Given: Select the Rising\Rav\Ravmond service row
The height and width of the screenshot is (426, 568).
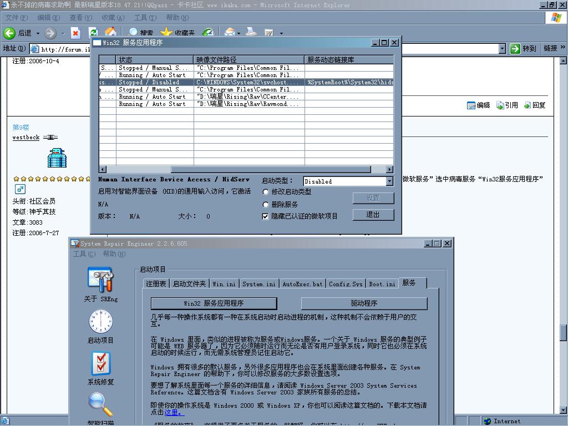Looking at the screenshot, I should coord(246,104).
